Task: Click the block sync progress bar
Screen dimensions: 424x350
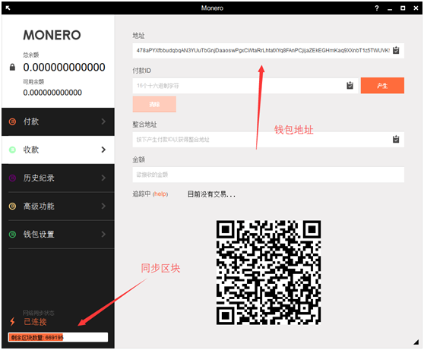Action: click(59, 337)
